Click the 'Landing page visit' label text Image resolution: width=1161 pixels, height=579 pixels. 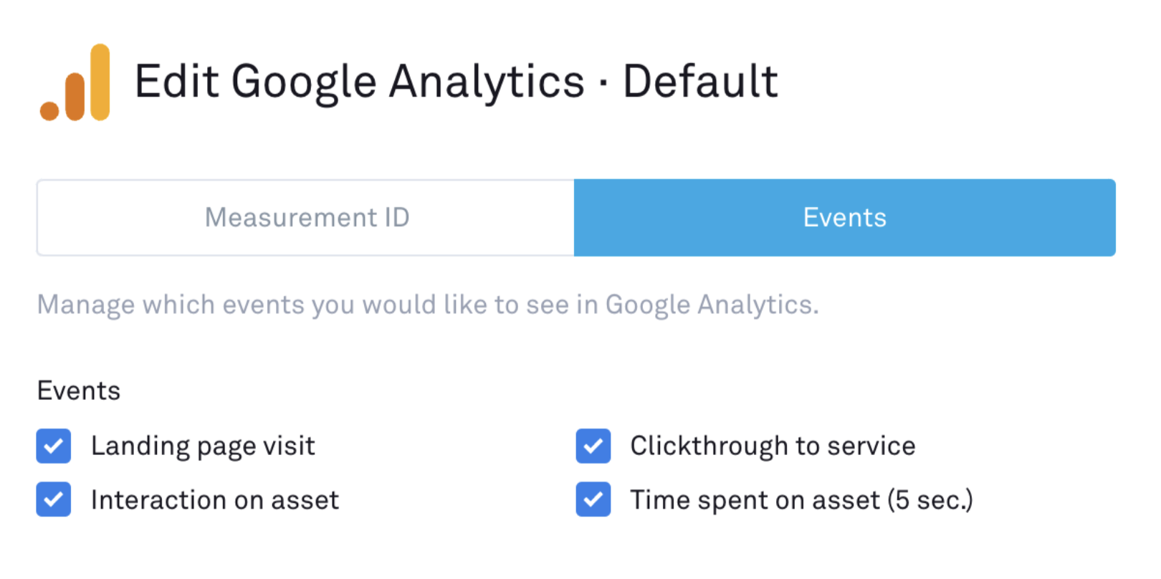[203, 446]
